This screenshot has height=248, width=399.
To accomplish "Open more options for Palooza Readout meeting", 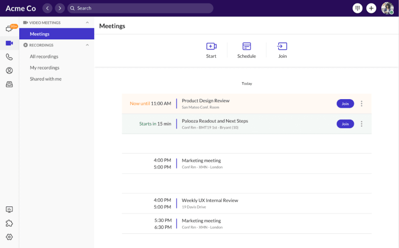I will (x=362, y=124).
